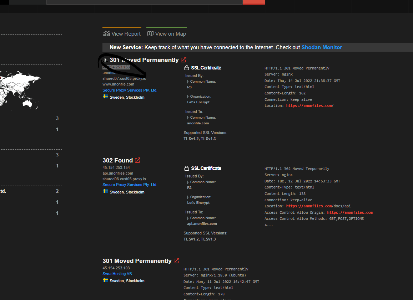
Task: Click hostname shared07.cust05.proxy.is
Action: pyautogui.click(x=124, y=78)
